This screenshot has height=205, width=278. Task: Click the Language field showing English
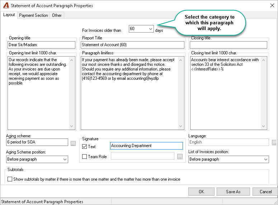coord(228,142)
